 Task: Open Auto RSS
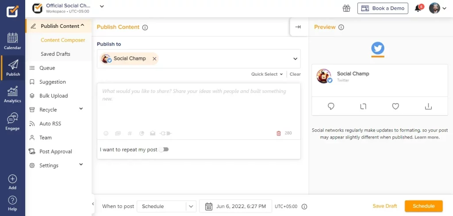tap(50, 123)
